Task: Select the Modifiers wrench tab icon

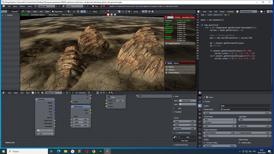Action: 200,126
